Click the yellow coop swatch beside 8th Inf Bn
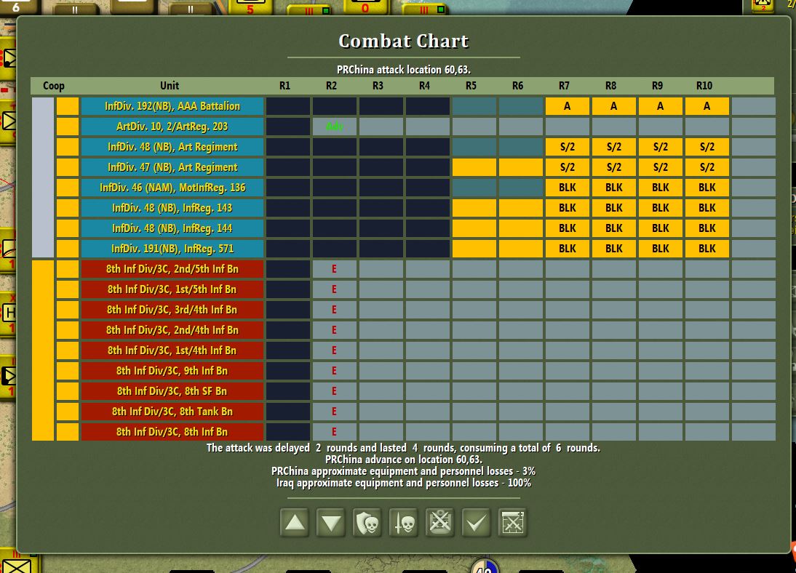The height and width of the screenshot is (573, 796). pos(68,431)
